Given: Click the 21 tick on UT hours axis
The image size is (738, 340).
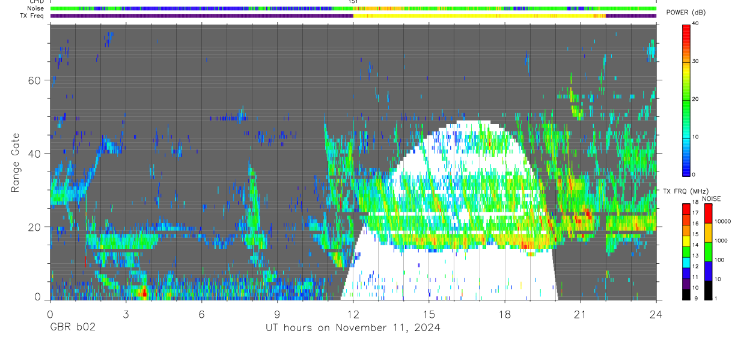Looking at the screenshot, I should click(581, 314).
